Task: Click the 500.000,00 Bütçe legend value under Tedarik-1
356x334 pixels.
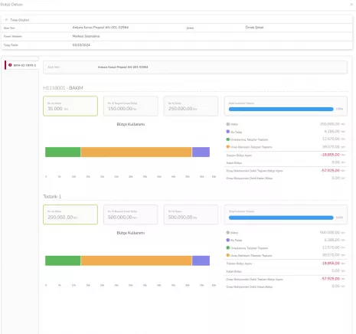Action: (x=330, y=232)
